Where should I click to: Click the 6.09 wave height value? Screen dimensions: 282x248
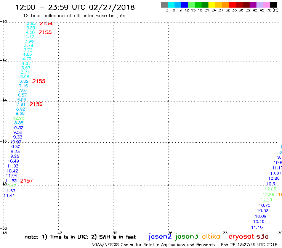(24, 81)
